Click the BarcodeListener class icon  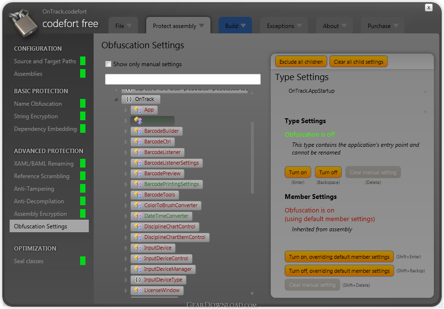coord(138,153)
